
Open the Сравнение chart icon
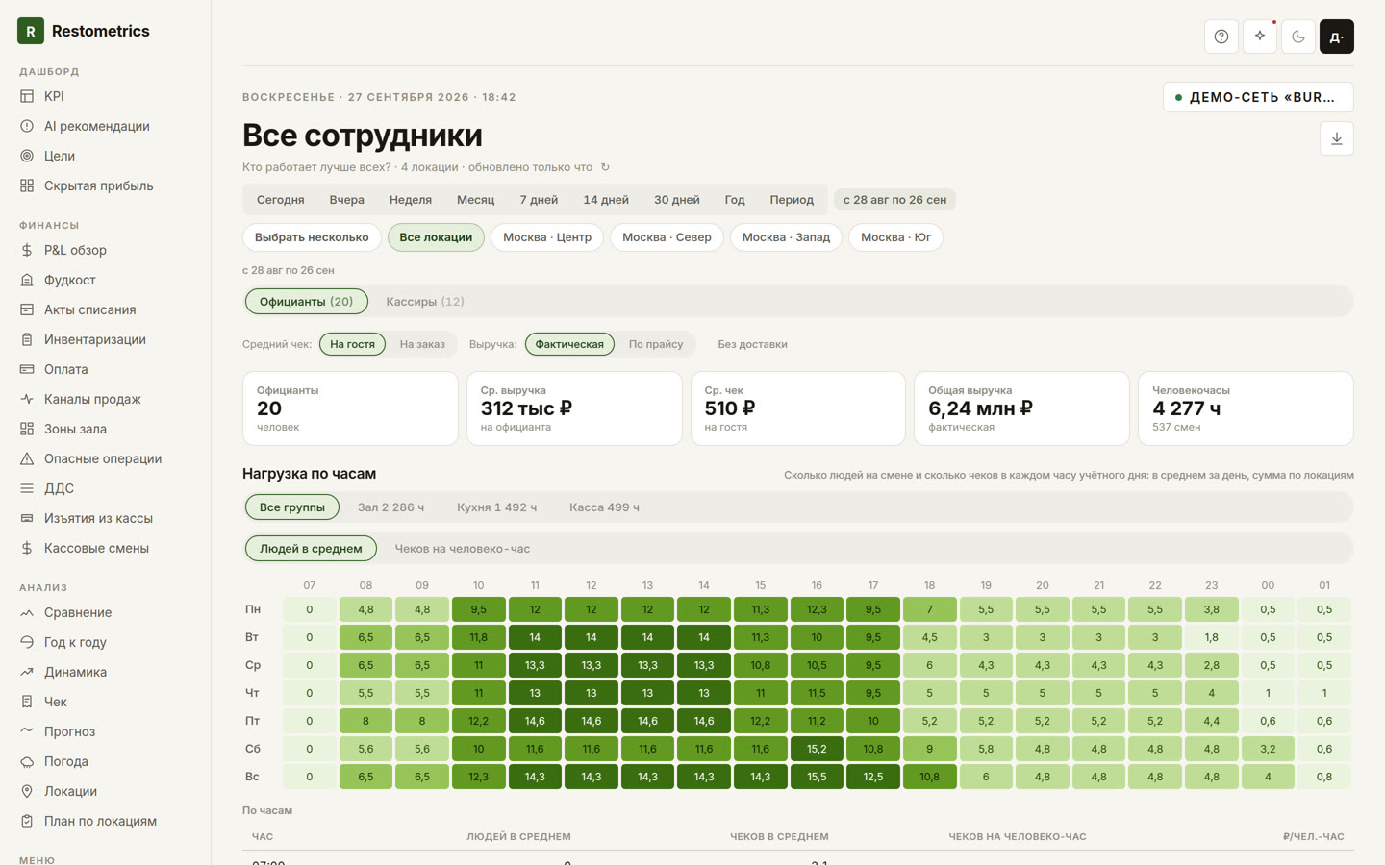[27, 612]
